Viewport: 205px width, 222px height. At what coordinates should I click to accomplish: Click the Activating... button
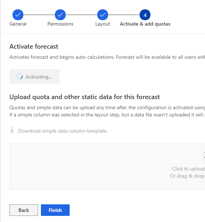pos(34,76)
